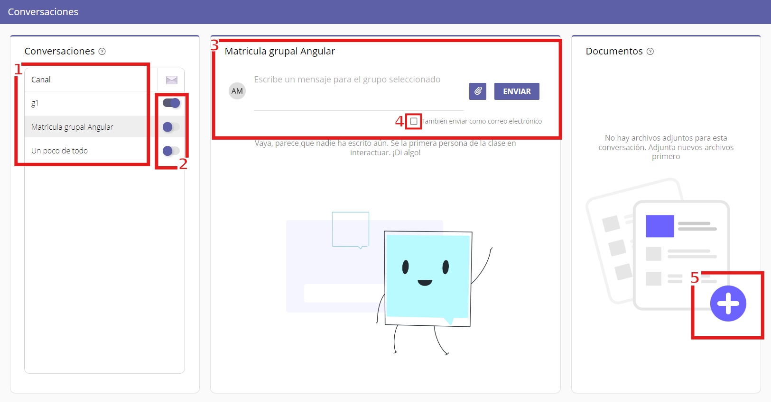
Task: Select the g1 channel
Action: 85,103
